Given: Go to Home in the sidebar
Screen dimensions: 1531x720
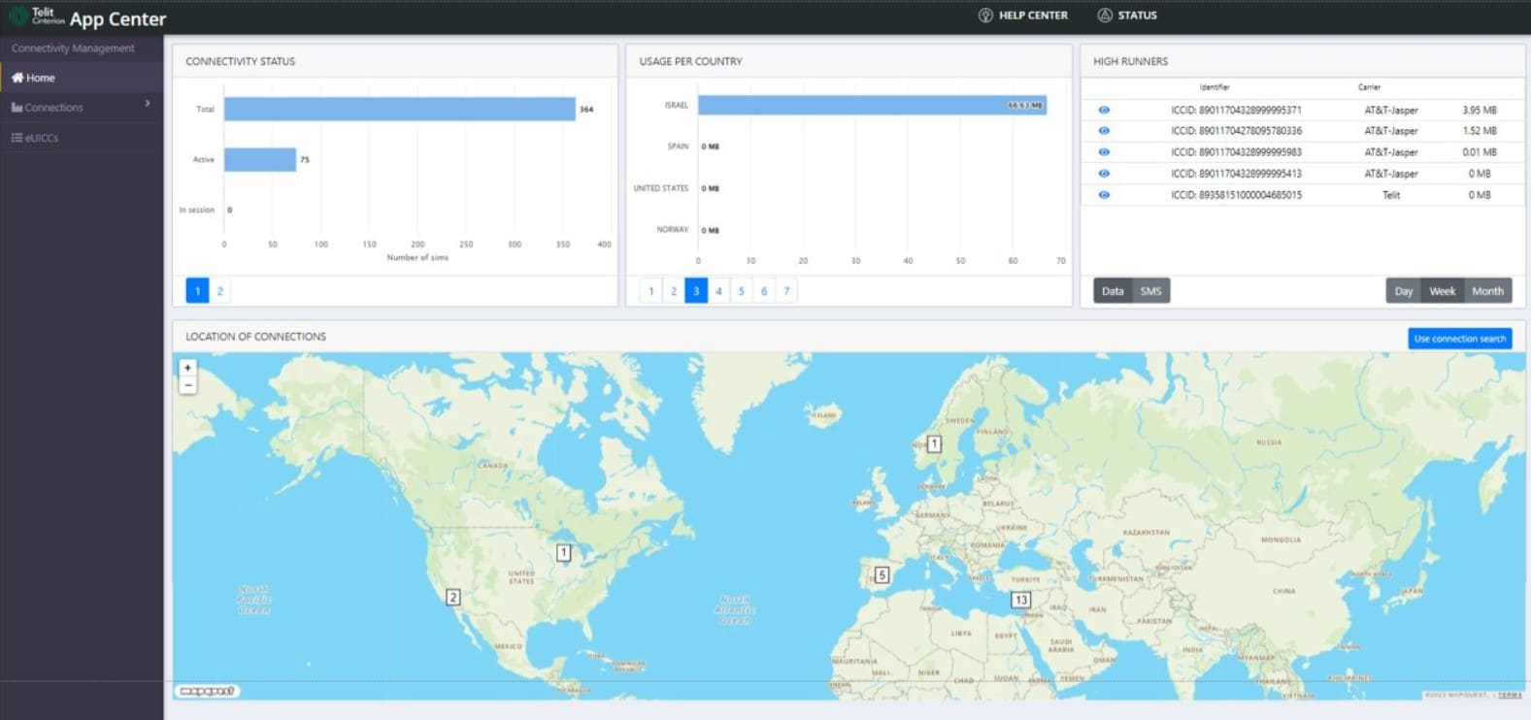Looking at the screenshot, I should pyautogui.click(x=82, y=78).
